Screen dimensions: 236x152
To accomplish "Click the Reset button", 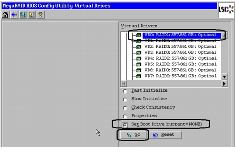I will coord(165,135).
